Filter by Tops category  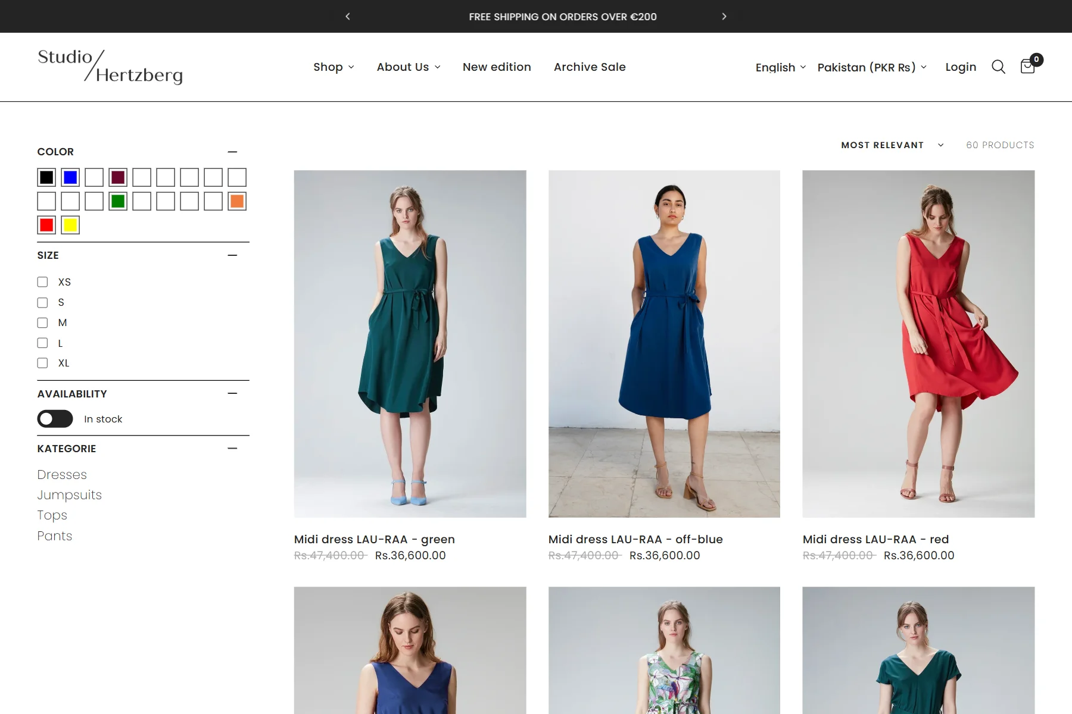pyautogui.click(x=52, y=515)
